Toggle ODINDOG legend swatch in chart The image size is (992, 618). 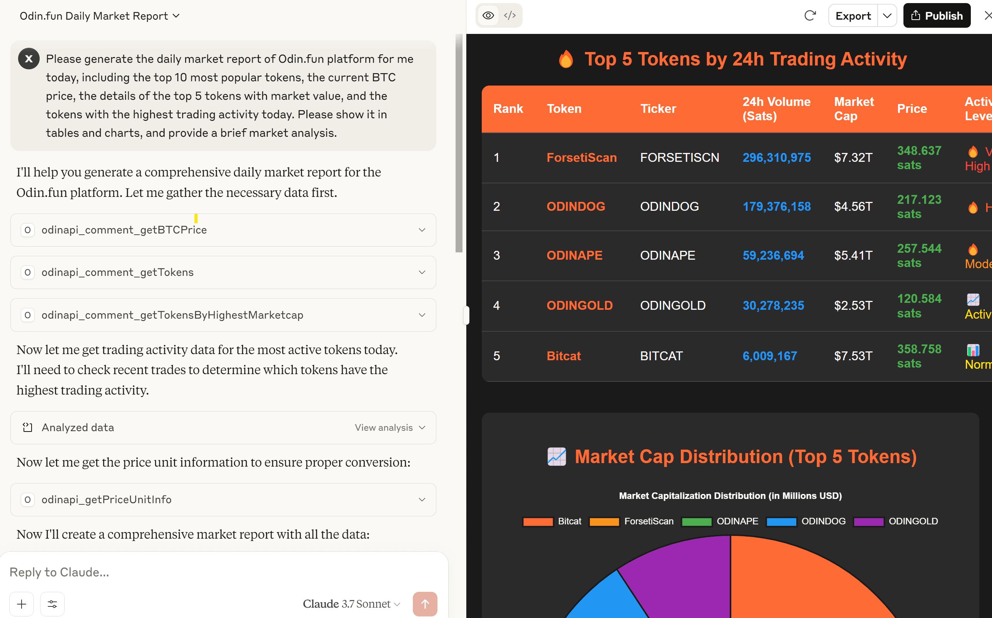[x=781, y=522]
